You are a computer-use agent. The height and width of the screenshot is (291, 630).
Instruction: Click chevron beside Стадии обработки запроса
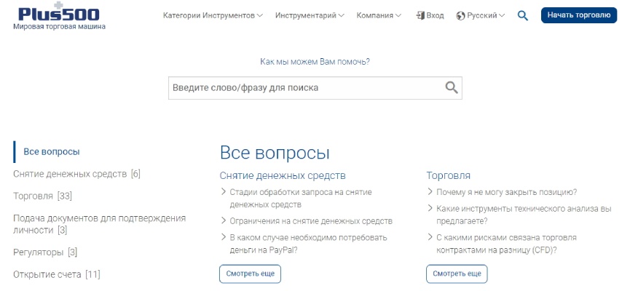coord(224,191)
